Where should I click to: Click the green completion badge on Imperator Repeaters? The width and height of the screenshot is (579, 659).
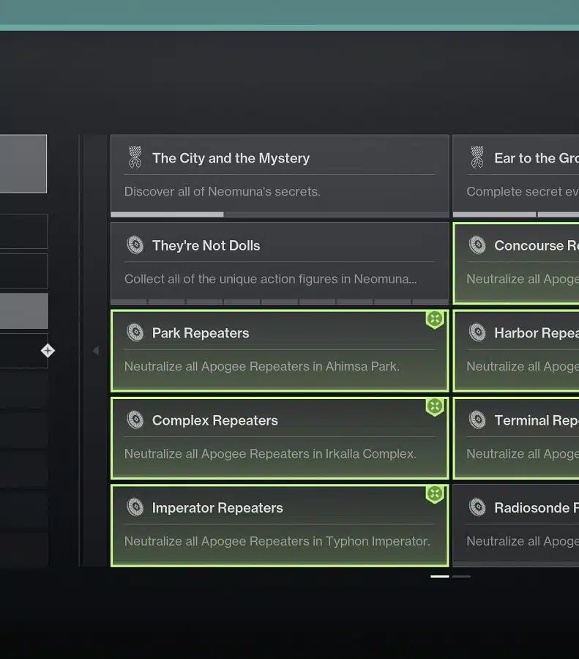pyautogui.click(x=435, y=495)
